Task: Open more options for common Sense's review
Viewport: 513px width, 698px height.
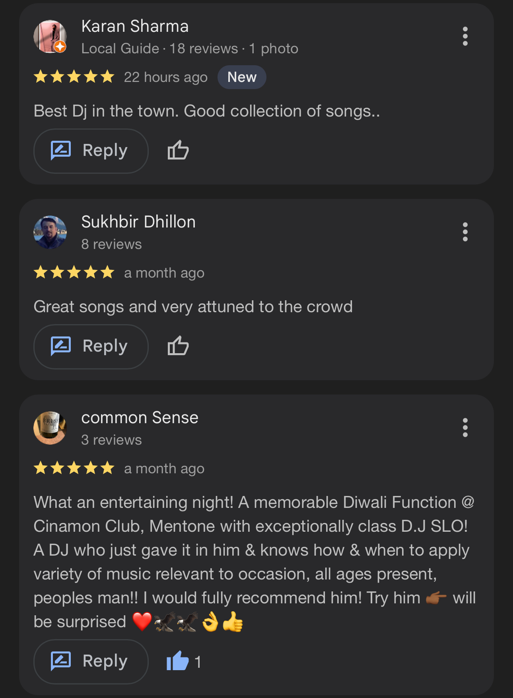Action: tap(465, 428)
